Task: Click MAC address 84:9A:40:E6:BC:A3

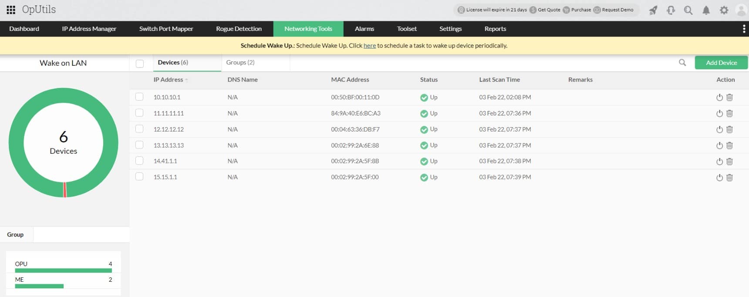Action: [355, 113]
